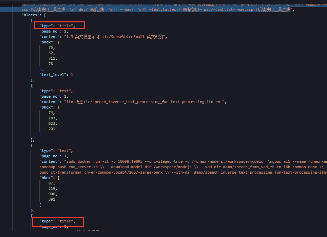Click the --privileged=true flag

[164, 161]
